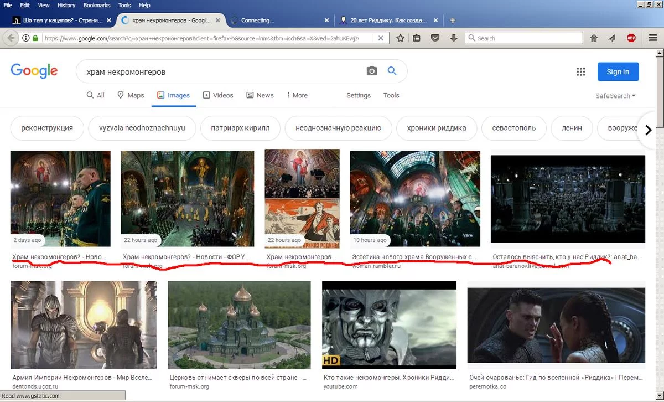Select the All search results tab
Image resolution: width=664 pixels, height=402 pixels.
pyautogui.click(x=95, y=95)
